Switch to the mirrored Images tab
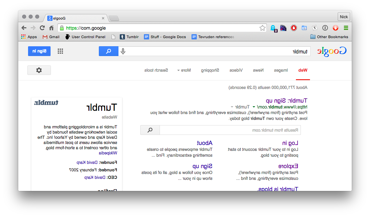Viewport: 370px width, 217px height. coord(281,70)
